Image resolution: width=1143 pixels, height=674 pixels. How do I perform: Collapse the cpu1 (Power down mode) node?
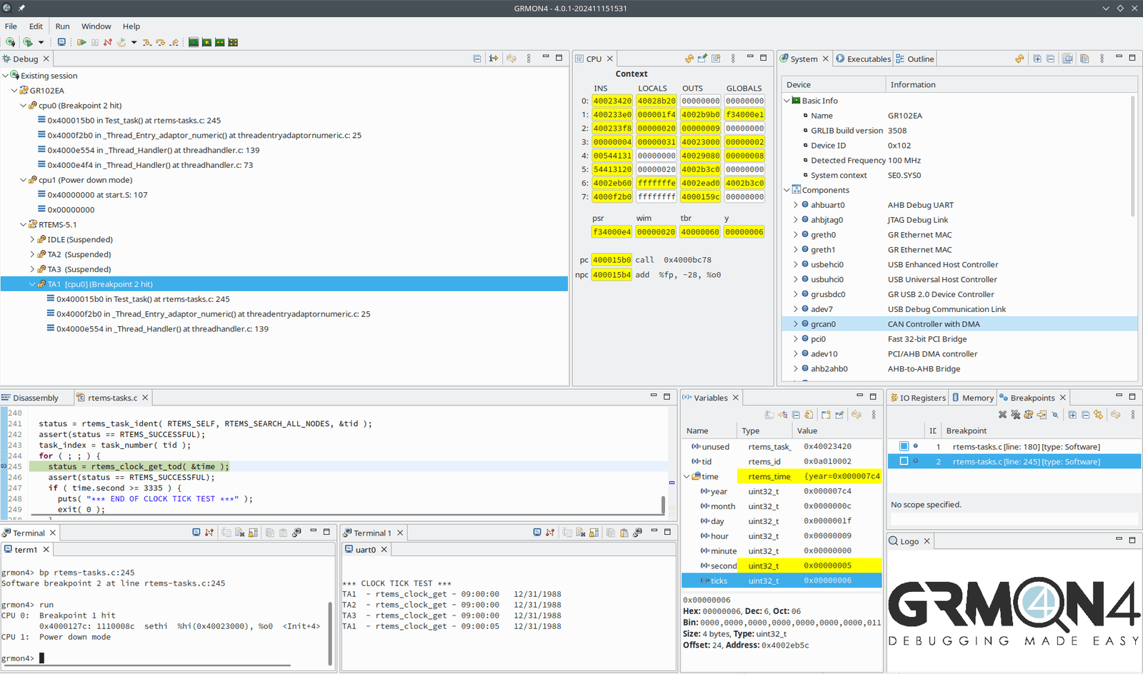tap(24, 180)
